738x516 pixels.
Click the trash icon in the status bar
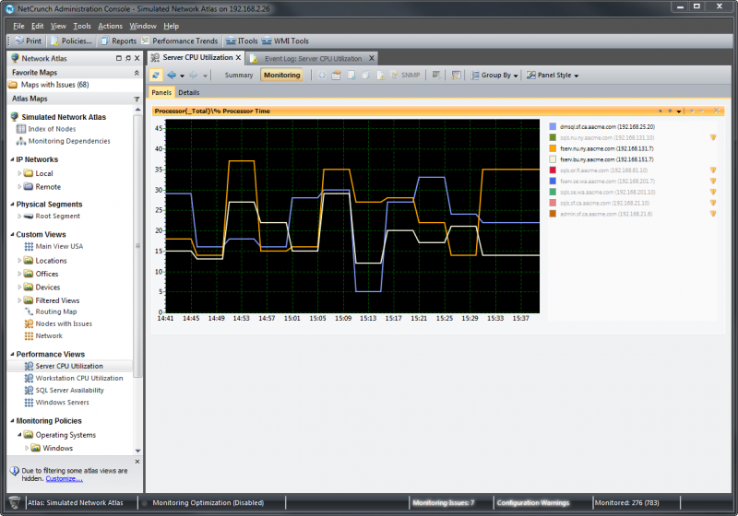15,502
